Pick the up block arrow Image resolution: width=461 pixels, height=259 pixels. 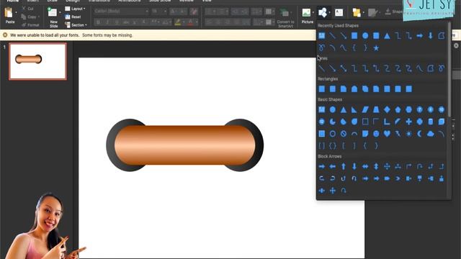point(344,166)
